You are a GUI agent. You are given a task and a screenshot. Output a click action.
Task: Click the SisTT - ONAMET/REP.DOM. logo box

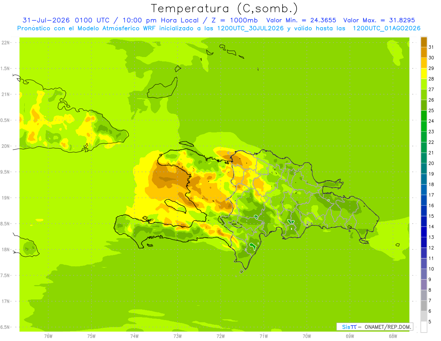(375, 327)
